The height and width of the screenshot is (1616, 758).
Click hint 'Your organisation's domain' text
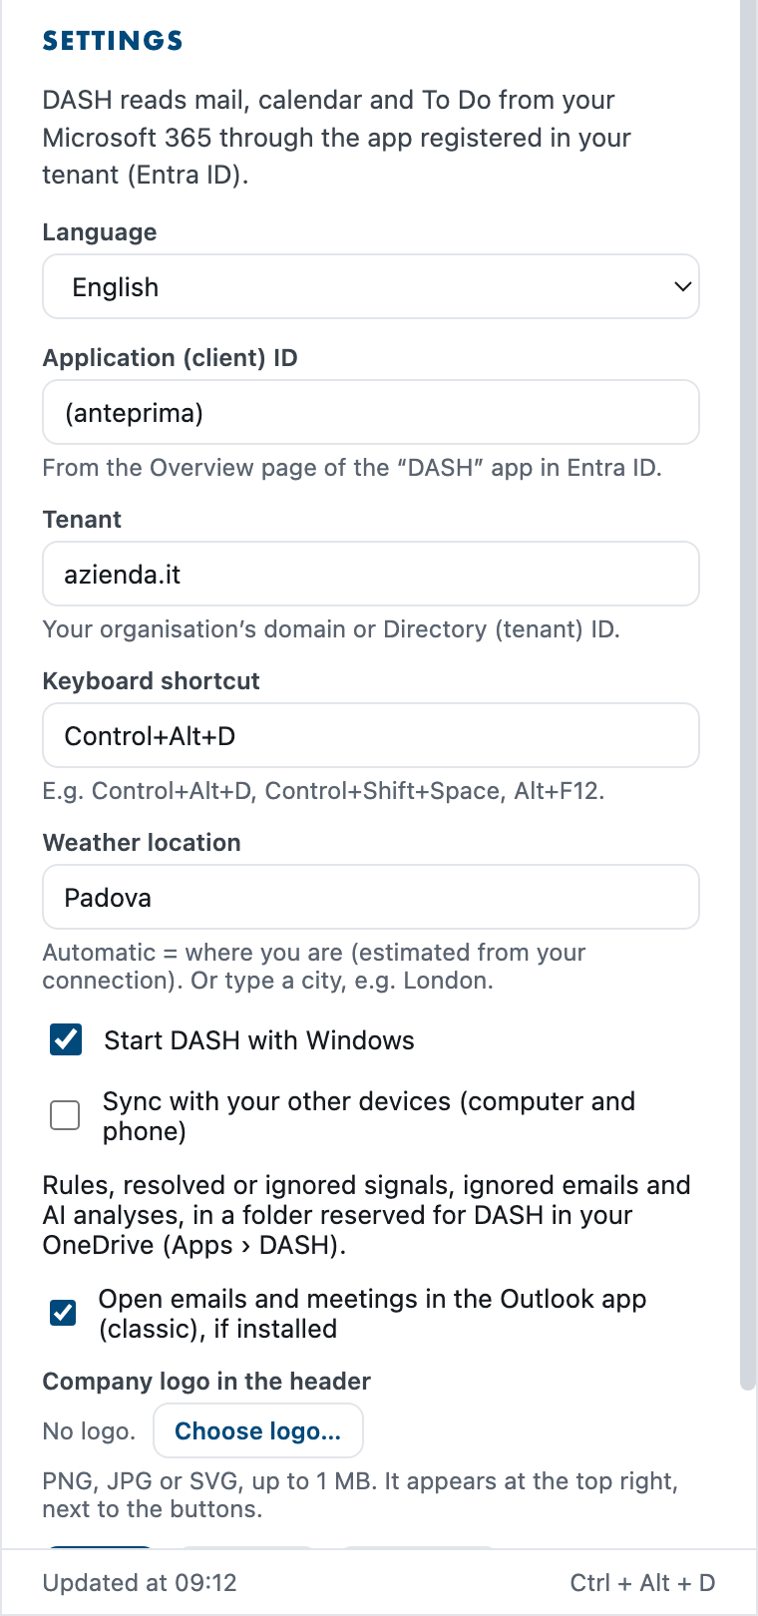coord(331,629)
